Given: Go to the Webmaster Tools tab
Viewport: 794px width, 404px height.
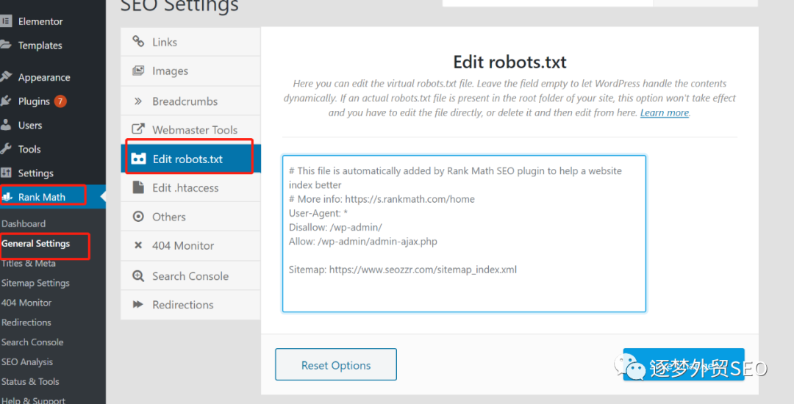Looking at the screenshot, I should tap(191, 130).
